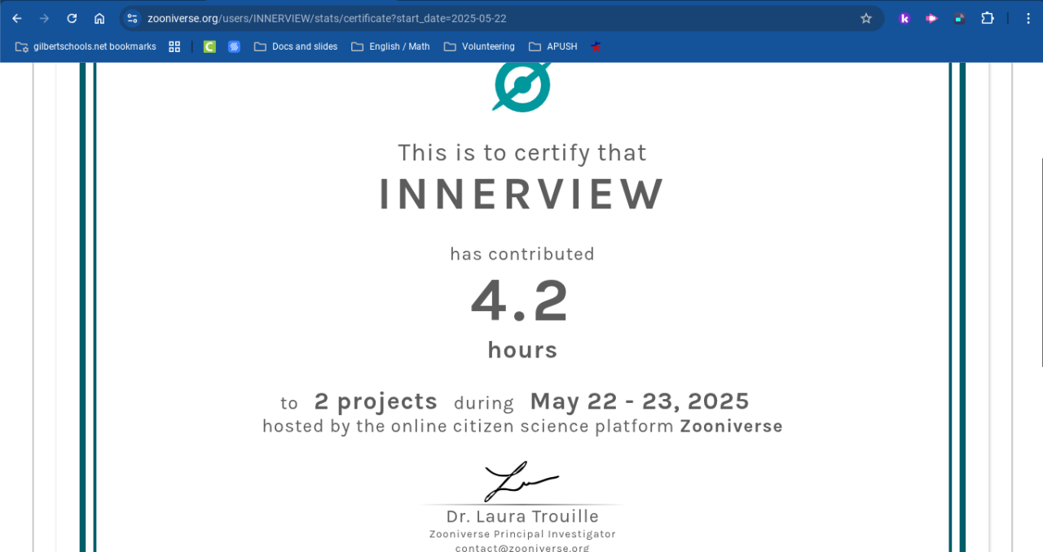This screenshot has height=552, width=1043.
Task: Open the purple K extension
Action: click(x=904, y=18)
